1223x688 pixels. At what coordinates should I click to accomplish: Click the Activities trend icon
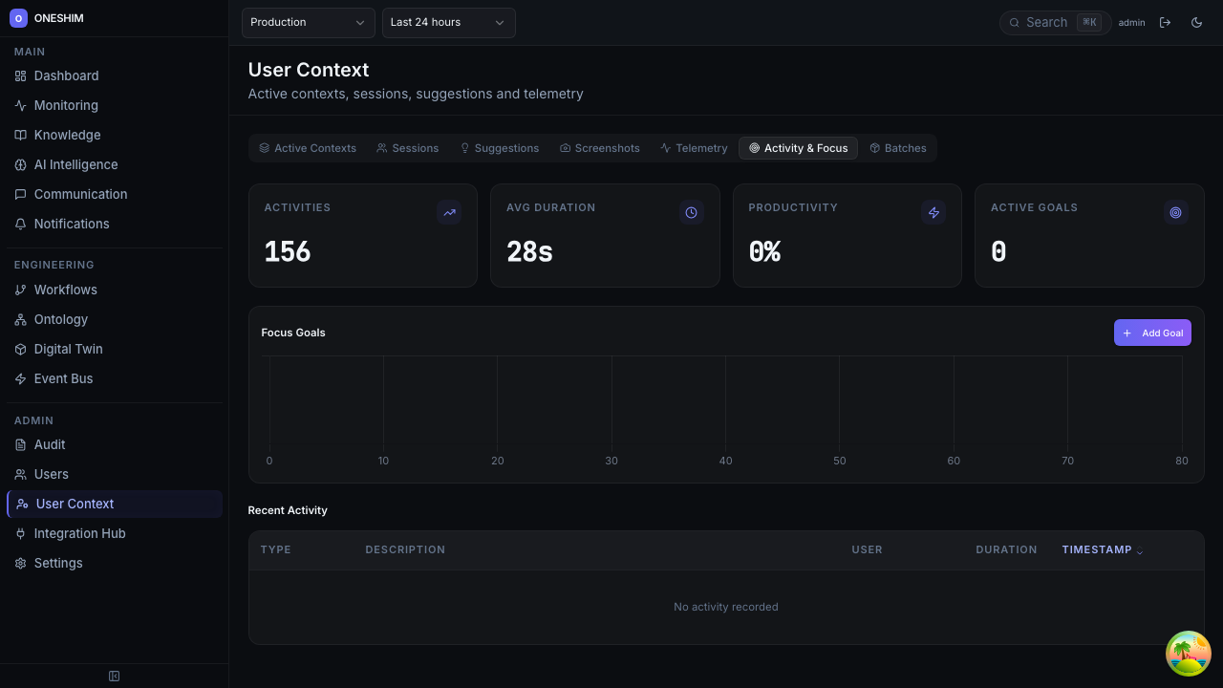tap(449, 213)
